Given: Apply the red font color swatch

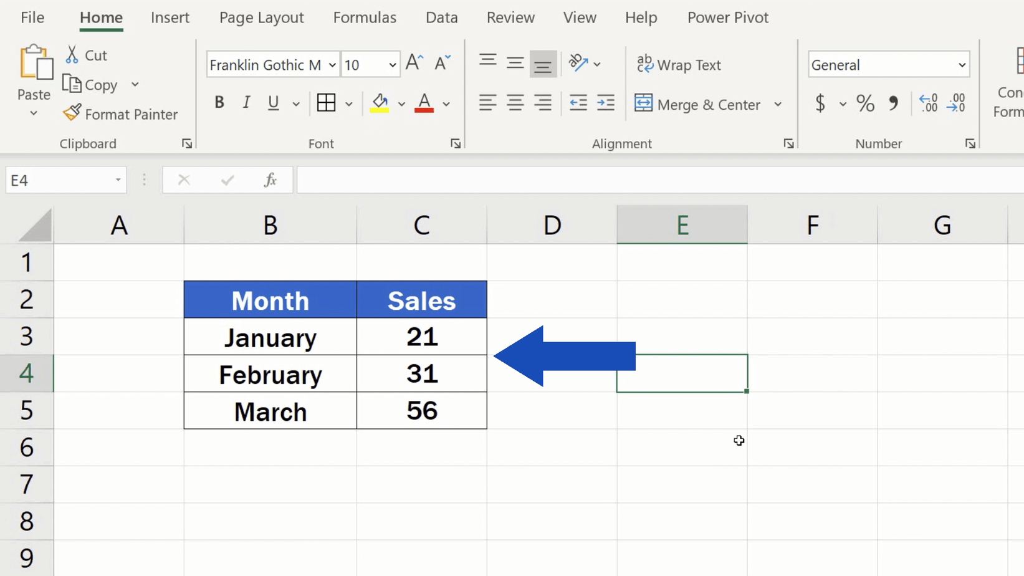Looking at the screenshot, I should pyautogui.click(x=423, y=110).
